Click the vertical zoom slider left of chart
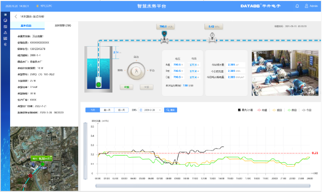The height and width of the screenshot is (192, 322). [85, 151]
